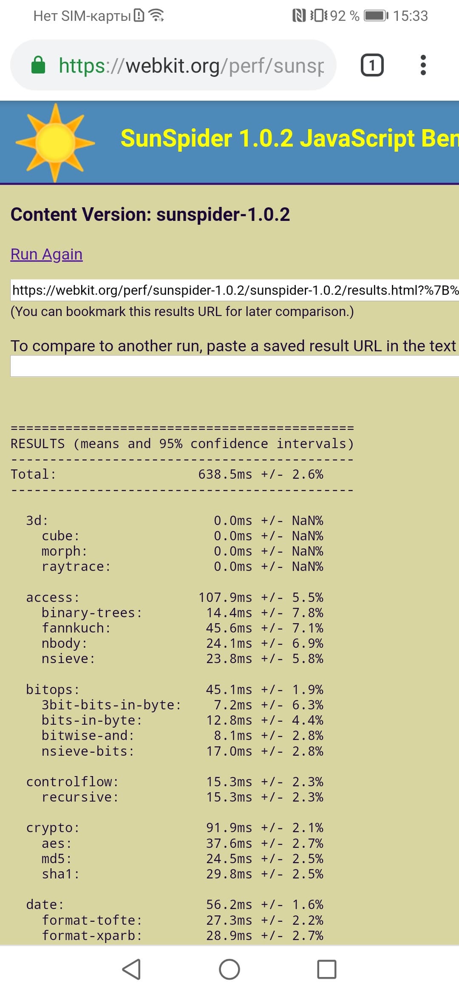Tap the webkit.org address bar
Image resolution: width=459 pixels, height=994 pixels.
point(191,65)
